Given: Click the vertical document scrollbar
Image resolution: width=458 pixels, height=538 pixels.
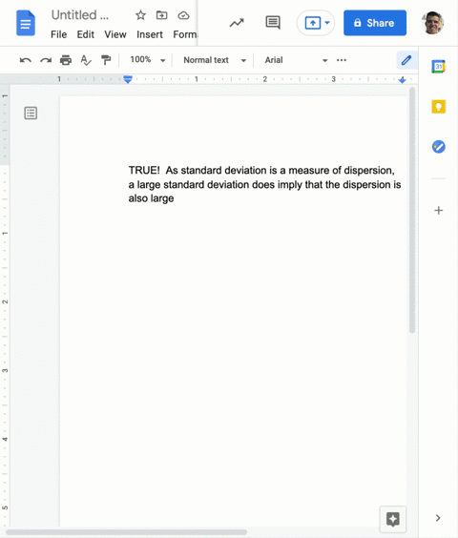Looking at the screenshot, I should click(412, 210).
